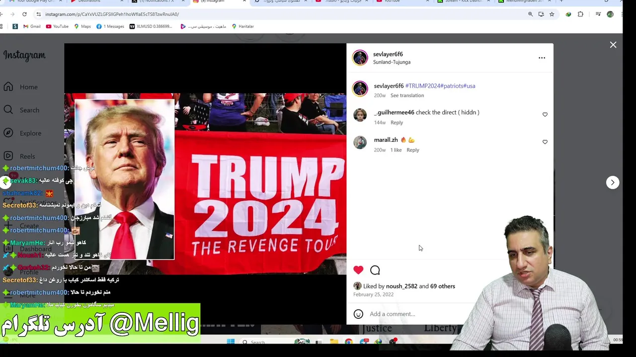View the 1 like on marall.zh comment
Image resolution: width=636 pixels, height=357 pixels.
click(396, 150)
